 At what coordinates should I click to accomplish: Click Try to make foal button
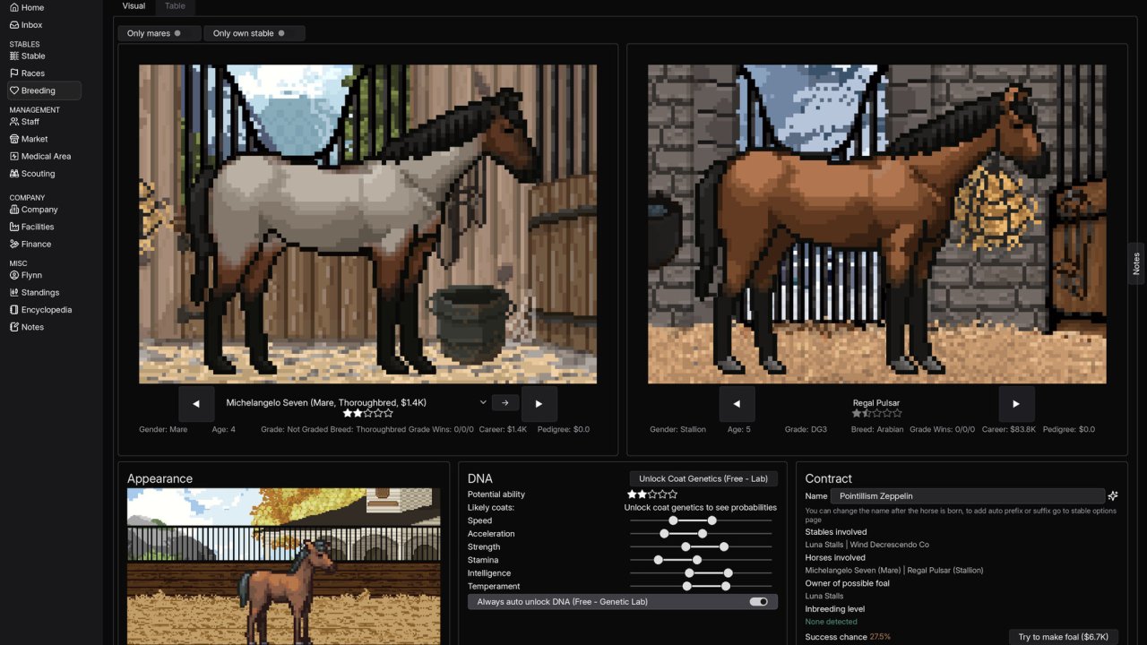point(1063,637)
